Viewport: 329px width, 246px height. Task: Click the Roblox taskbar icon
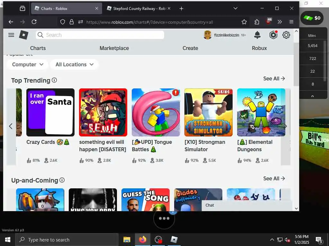click(174, 240)
